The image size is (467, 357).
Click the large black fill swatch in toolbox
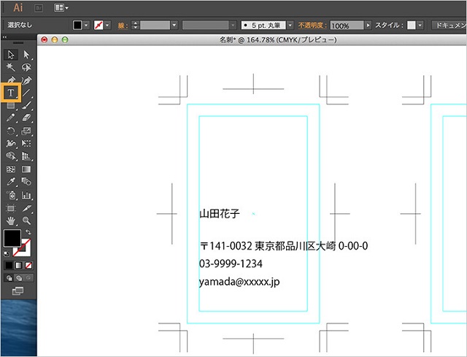pos(12,238)
